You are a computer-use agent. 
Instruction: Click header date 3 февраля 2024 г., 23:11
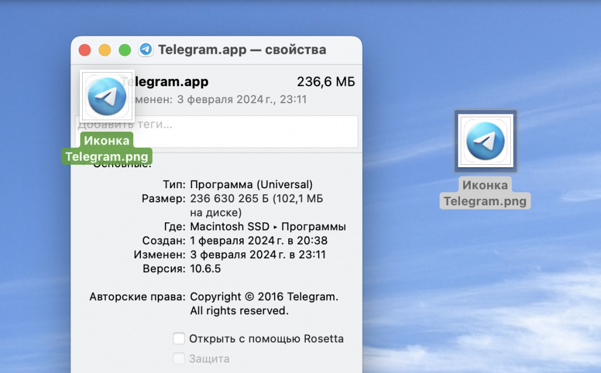(x=242, y=100)
